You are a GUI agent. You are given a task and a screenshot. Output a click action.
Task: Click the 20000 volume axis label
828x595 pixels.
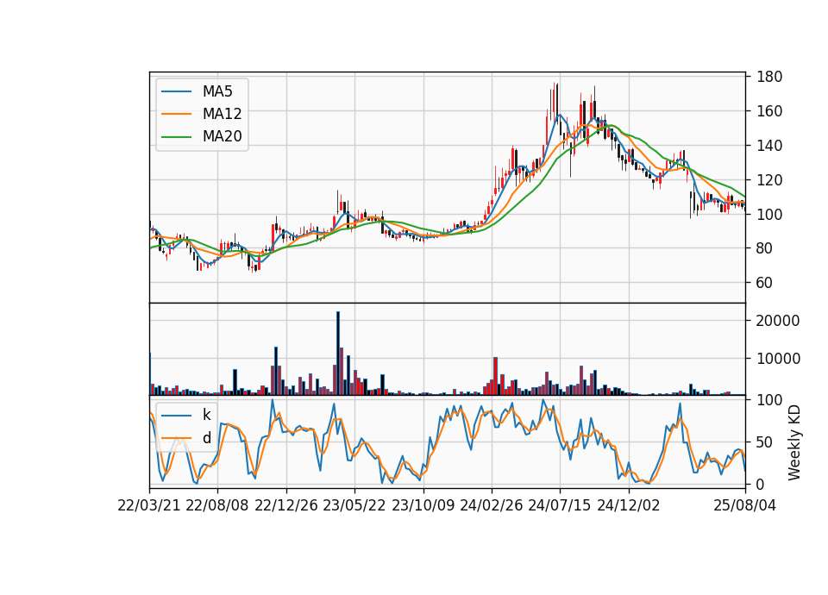(778, 321)
